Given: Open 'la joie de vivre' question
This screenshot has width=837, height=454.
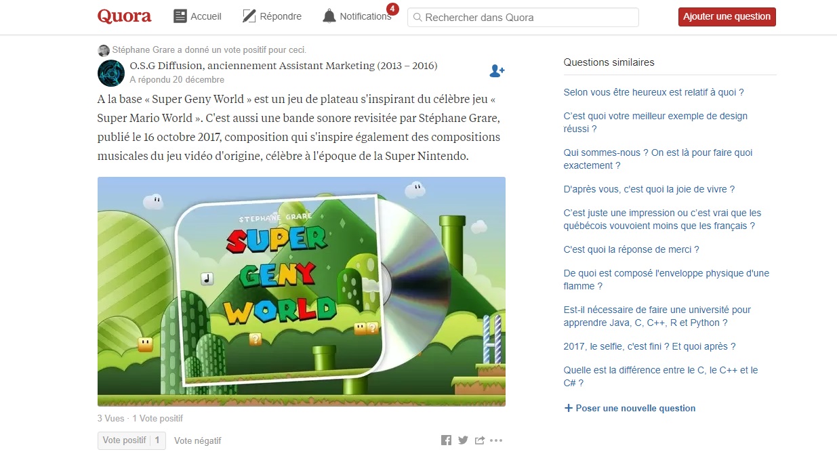Looking at the screenshot, I should point(649,189).
